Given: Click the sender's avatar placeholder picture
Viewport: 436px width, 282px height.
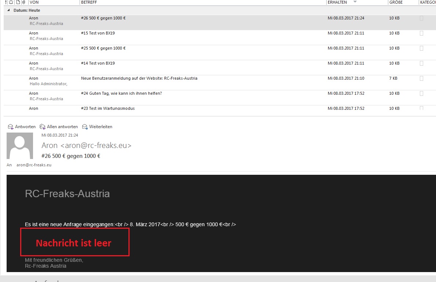Looking at the screenshot, I should click(20, 146).
